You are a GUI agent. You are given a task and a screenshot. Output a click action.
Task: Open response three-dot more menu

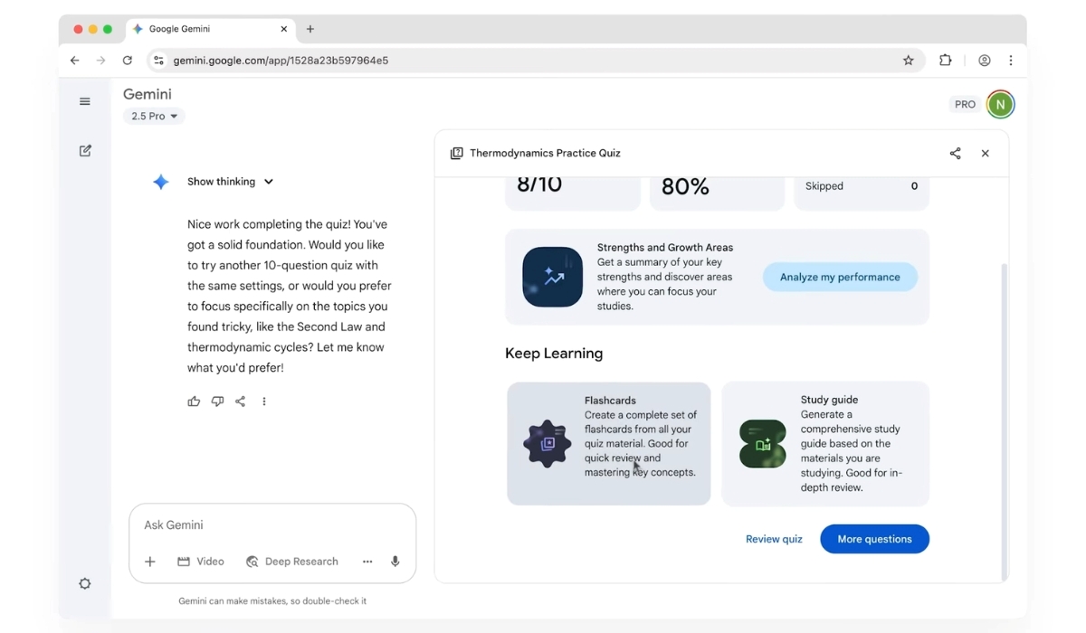click(264, 402)
